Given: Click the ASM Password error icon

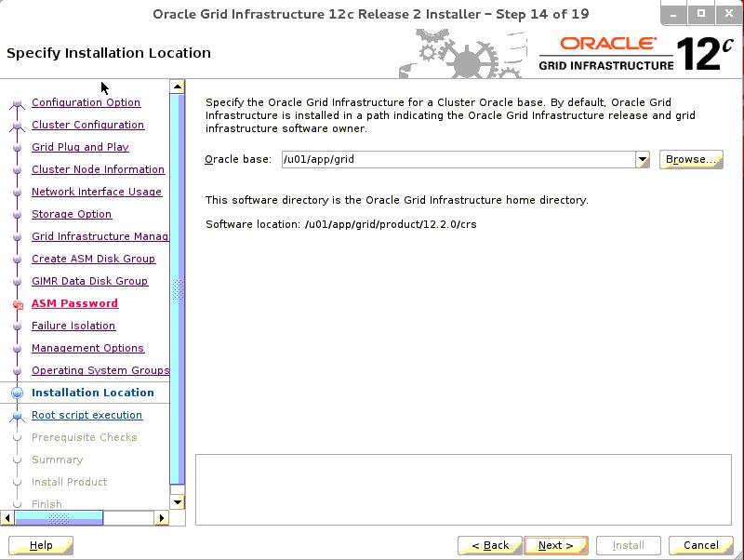Looking at the screenshot, I should point(18,305).
